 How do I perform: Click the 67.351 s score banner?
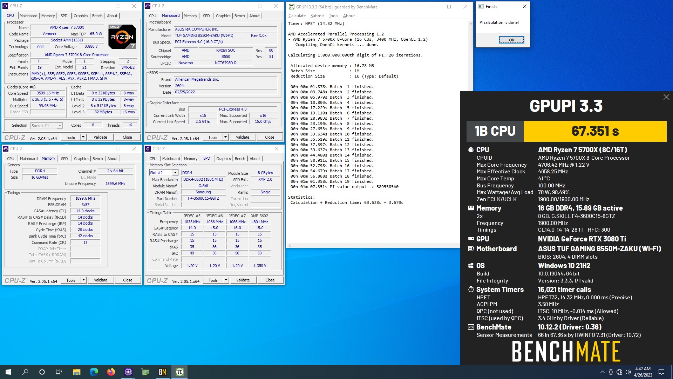pyautogui.click(x=595, y=131)
